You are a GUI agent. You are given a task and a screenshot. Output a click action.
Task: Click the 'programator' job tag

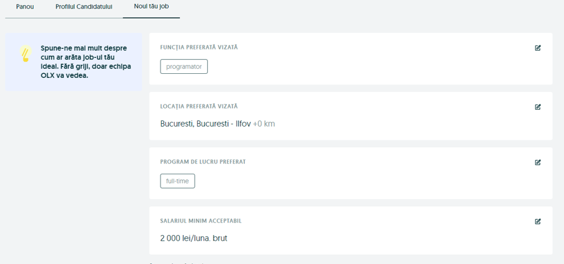184,67
